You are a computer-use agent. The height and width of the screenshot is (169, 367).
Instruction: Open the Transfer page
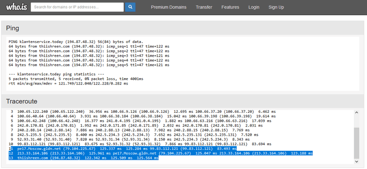coord(204,7)
